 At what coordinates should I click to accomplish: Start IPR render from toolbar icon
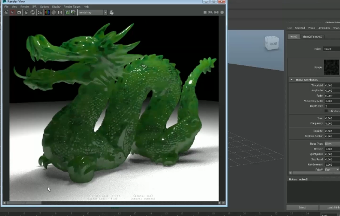pyautogui.click(x=26, y=12)
